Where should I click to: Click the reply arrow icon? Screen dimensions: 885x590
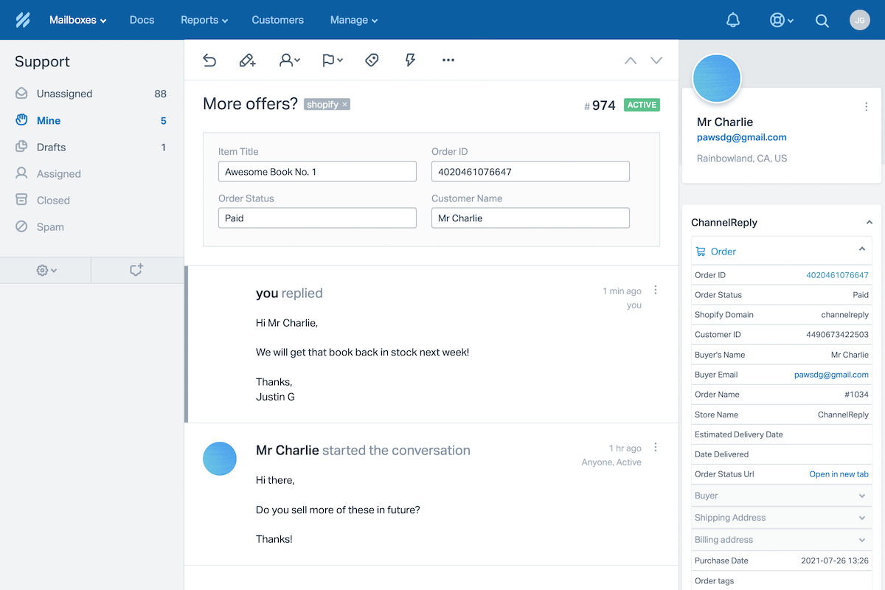(x=209, y=60)
